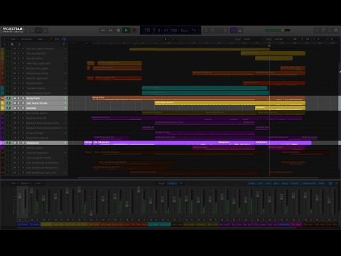Open the tracks area Functions menu
Screen dimensions: 341x256
pyautogui.click(x=27, y=39)
